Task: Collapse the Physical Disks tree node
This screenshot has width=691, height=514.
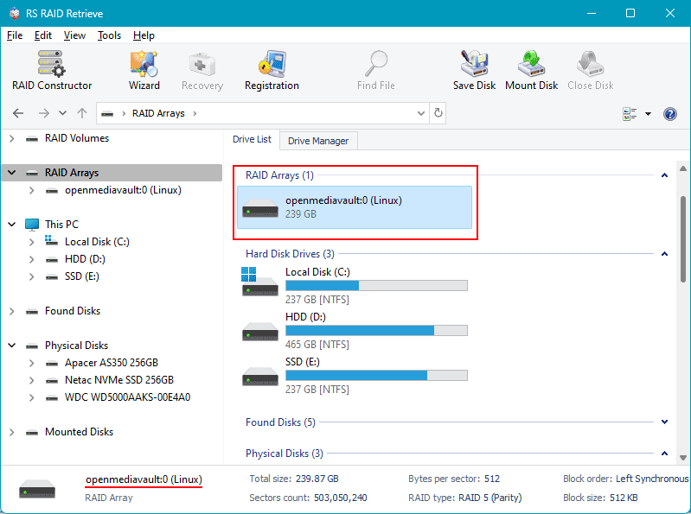Action: [12, 346]
